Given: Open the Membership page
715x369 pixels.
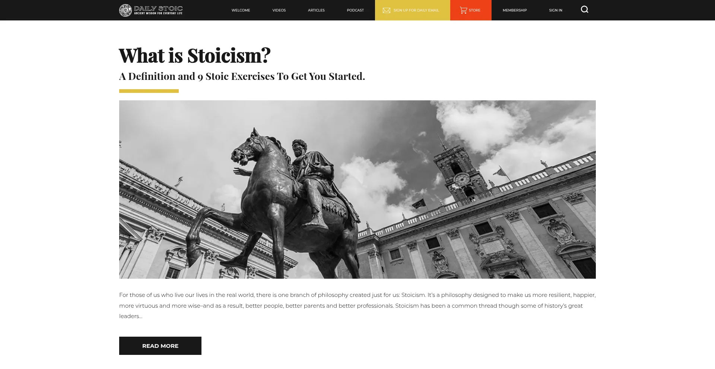Looking at the screenshot, I should coord(515,10).
